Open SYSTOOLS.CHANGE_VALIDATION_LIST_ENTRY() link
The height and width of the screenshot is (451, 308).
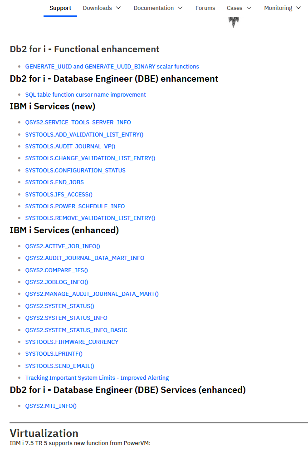click(90, 158)
